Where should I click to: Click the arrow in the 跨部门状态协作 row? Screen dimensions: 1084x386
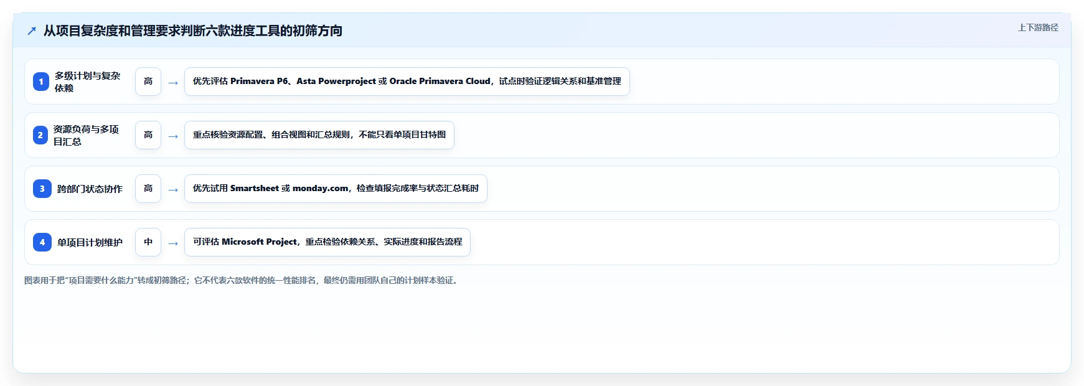[x=173, y=190]
